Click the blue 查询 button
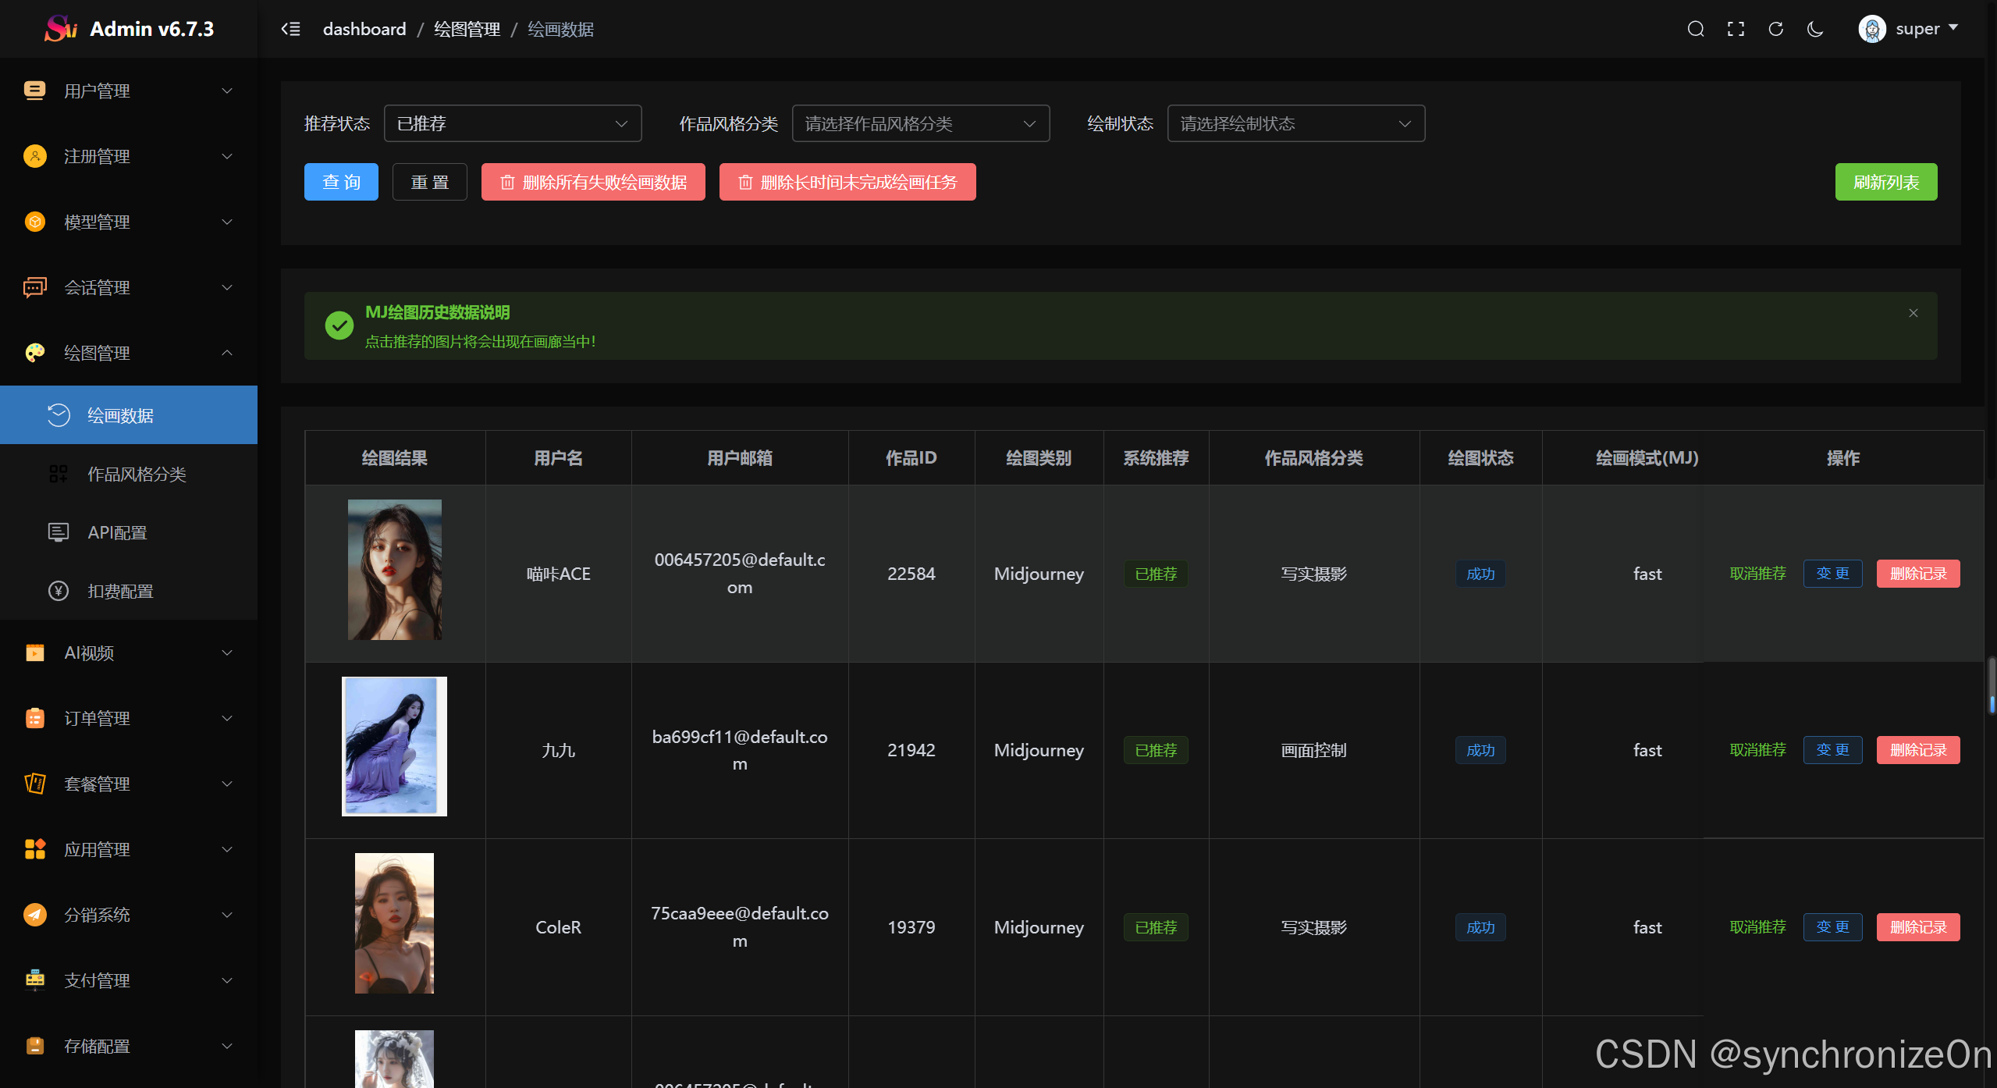Image resolution: width=1997 pixels, height=1088 pixels. 341,182
